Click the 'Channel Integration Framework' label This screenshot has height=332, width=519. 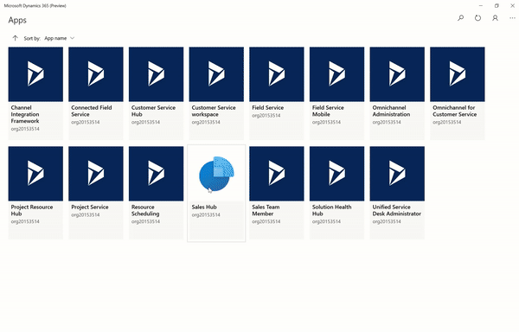[25, 114]
